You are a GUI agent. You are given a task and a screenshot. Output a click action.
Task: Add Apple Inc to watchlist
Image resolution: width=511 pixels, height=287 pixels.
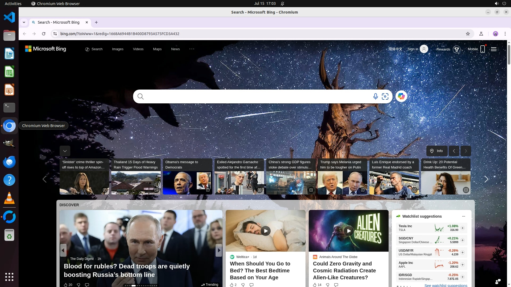(463, 265)
